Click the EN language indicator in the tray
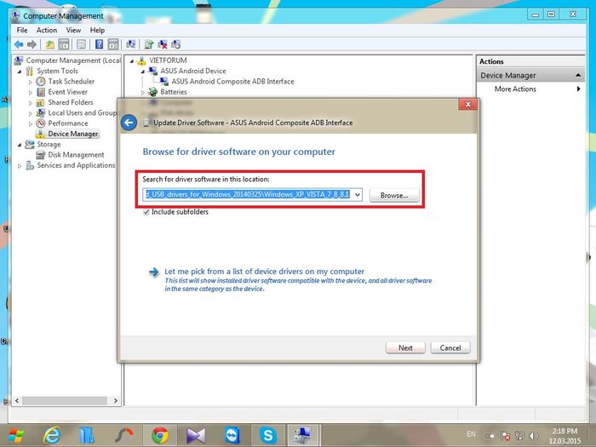The width and height of the screenshot is (596, 447). tap(471, 434)
